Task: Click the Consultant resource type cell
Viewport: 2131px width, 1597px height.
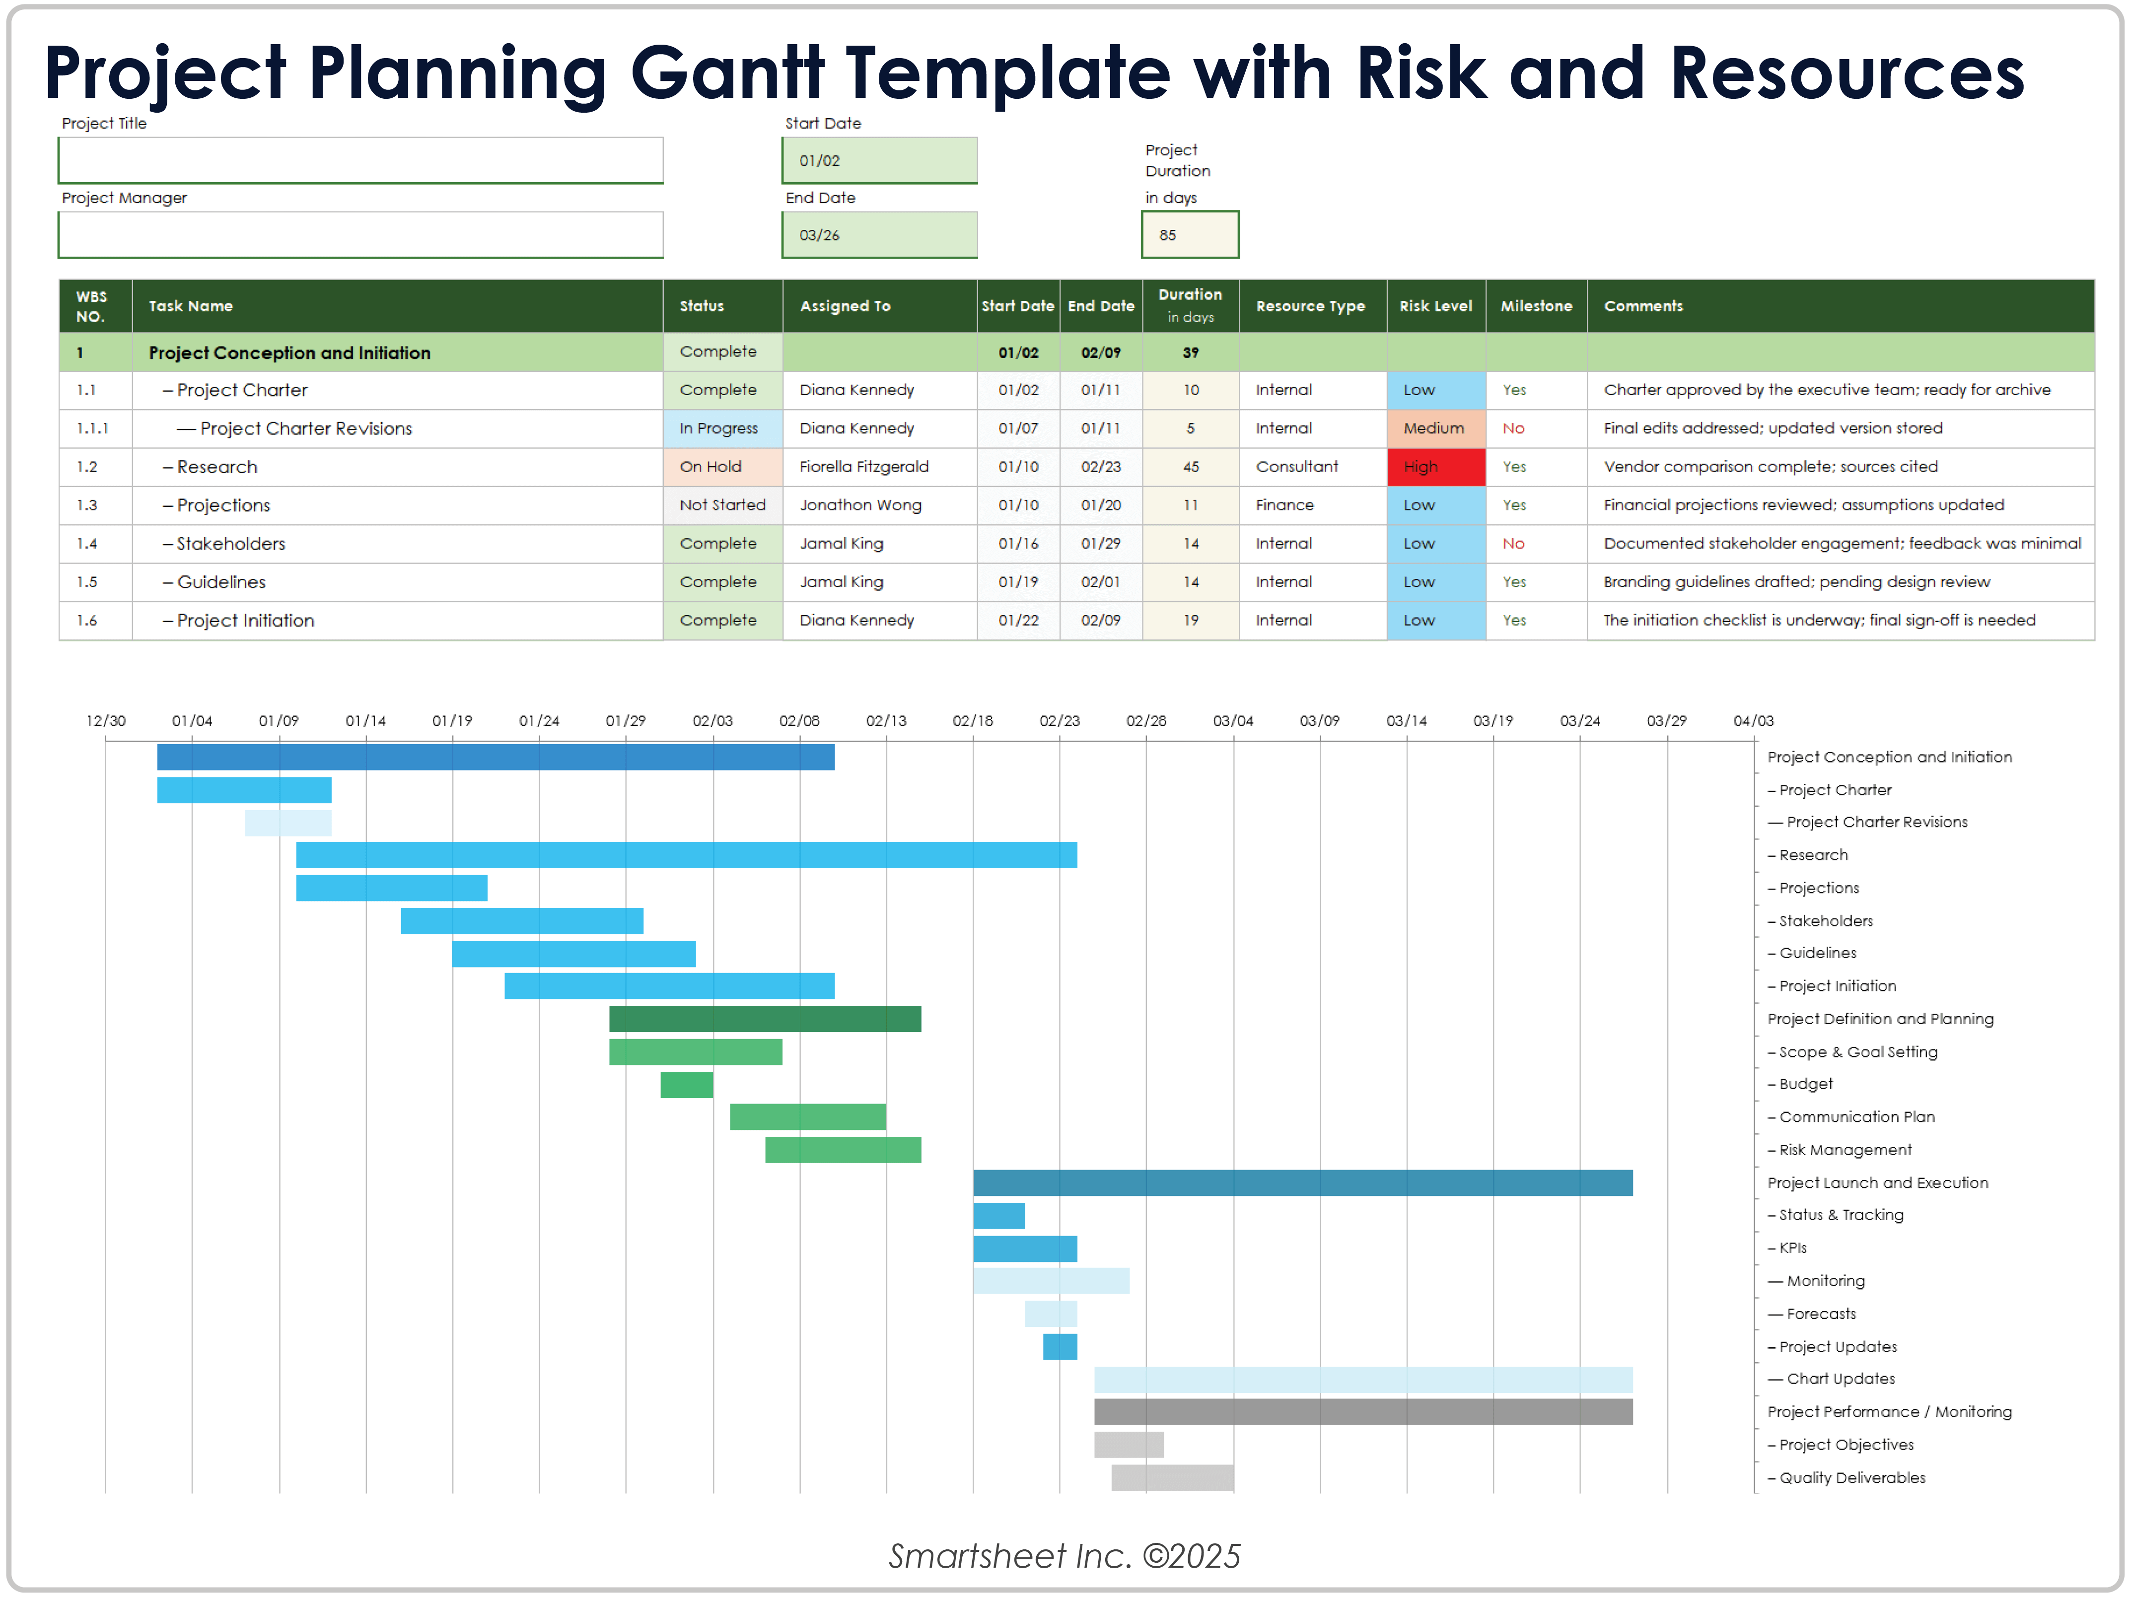Action: (x=1296, y=467)
